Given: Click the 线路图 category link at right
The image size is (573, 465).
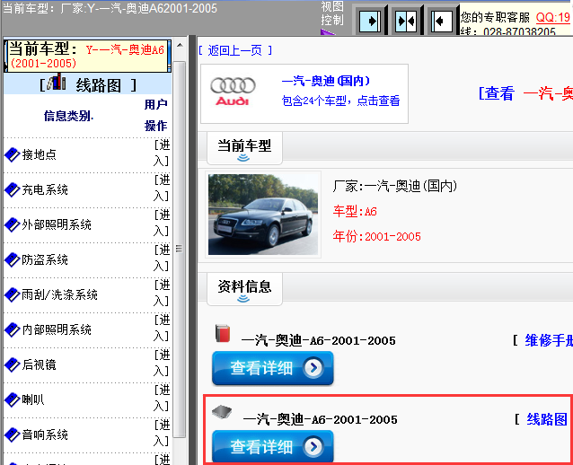Looking at the screenshot, I should [x=547, y=419].
